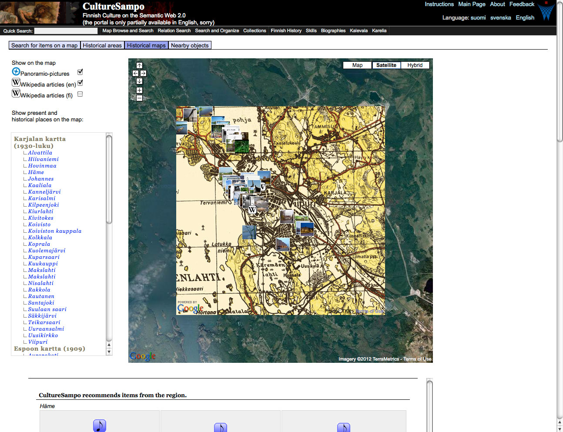This screenshot has height=432, width=563.
Task: Select Uuraansalmi in place list
Action: [x=46, y=329]
